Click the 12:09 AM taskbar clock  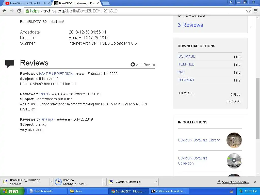pyautogui.click(x=251, y=191)
